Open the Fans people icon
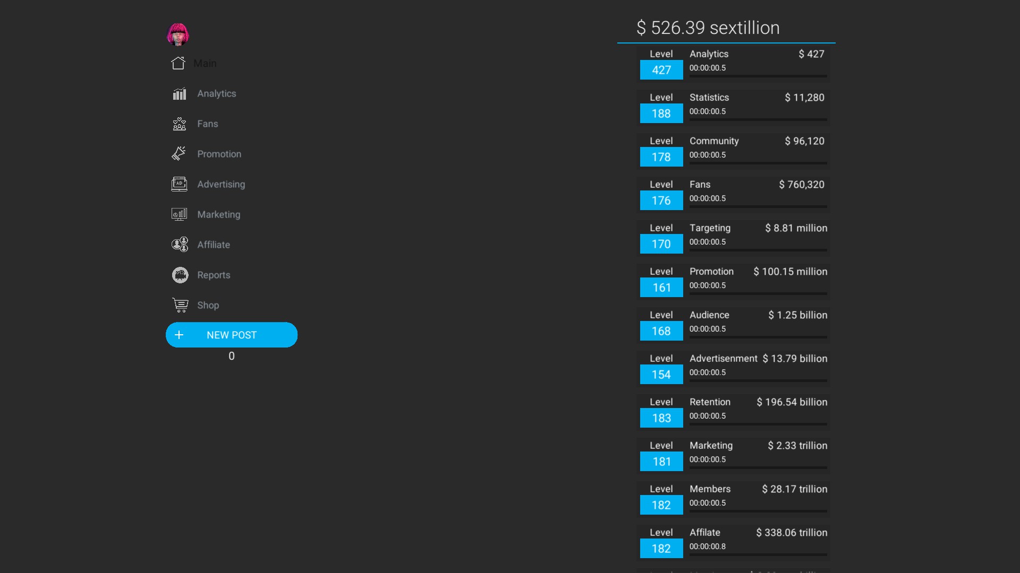 180,124
